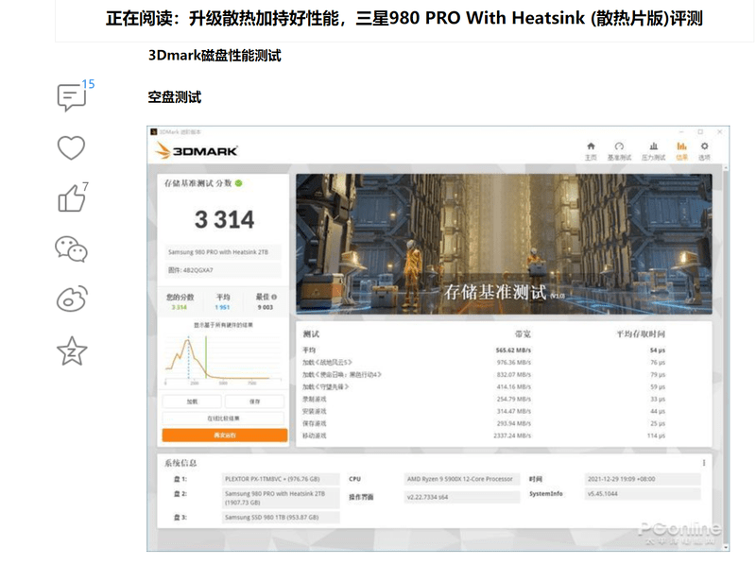Click the 3DMark title bar app icon
The image size is (756, 564).
pos(154,131)
